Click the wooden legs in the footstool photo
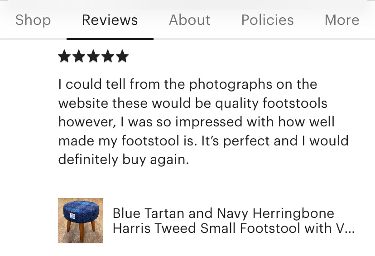375x256 pixels. coord(81,230)
